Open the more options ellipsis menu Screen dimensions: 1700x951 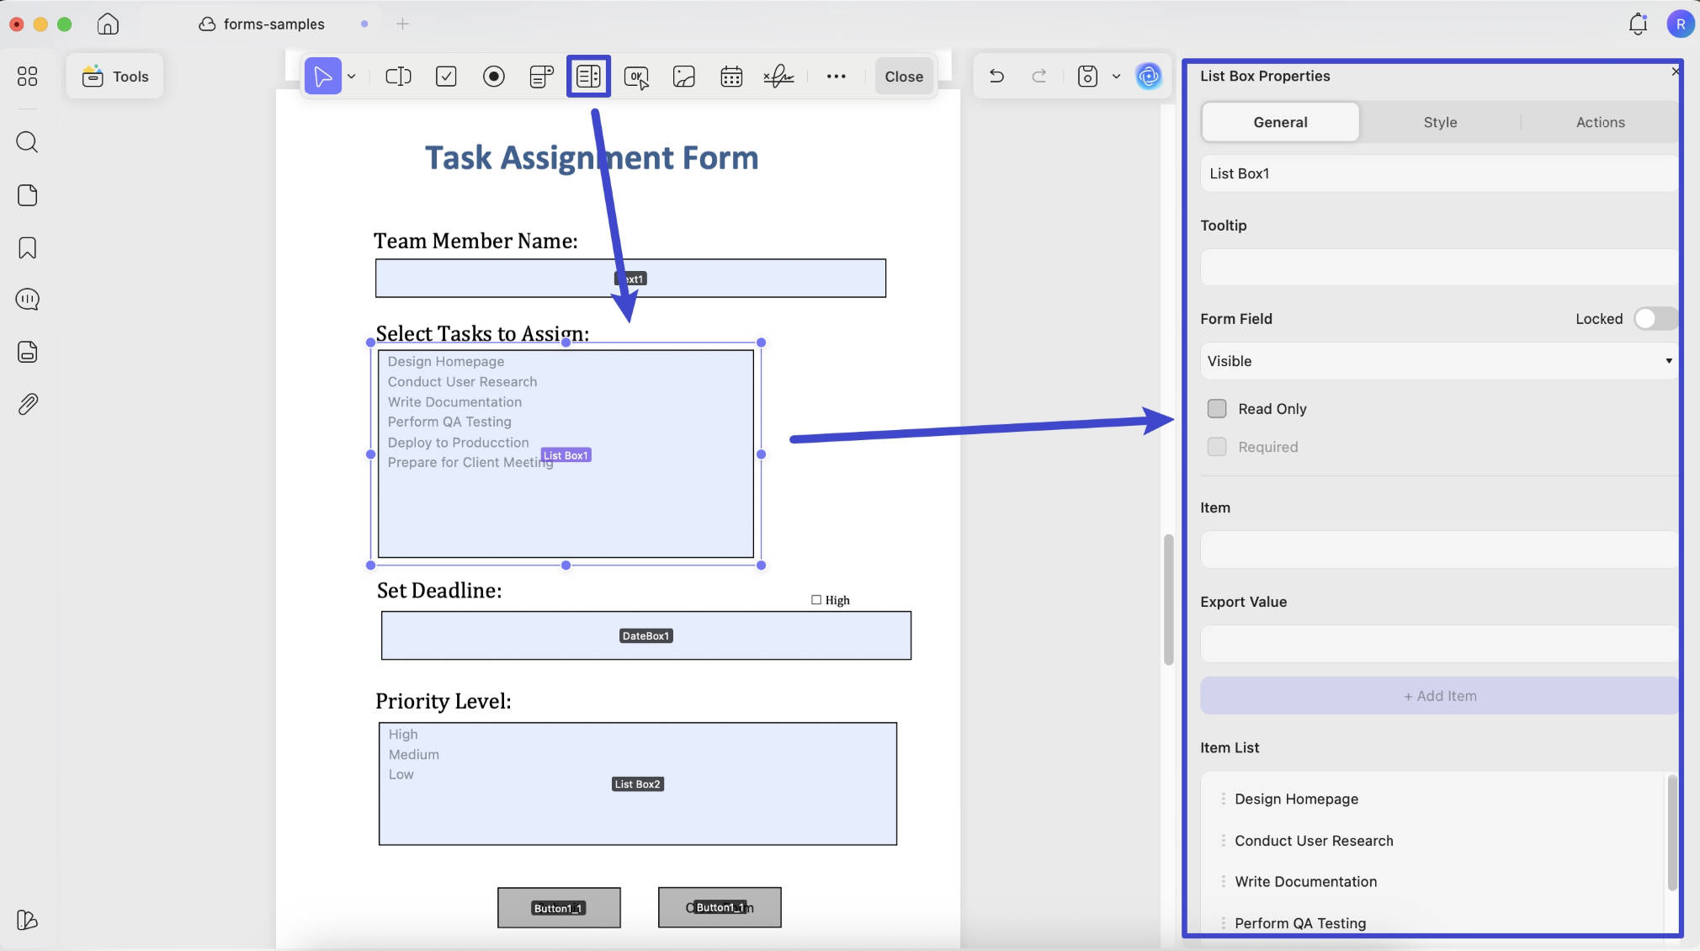836,77
